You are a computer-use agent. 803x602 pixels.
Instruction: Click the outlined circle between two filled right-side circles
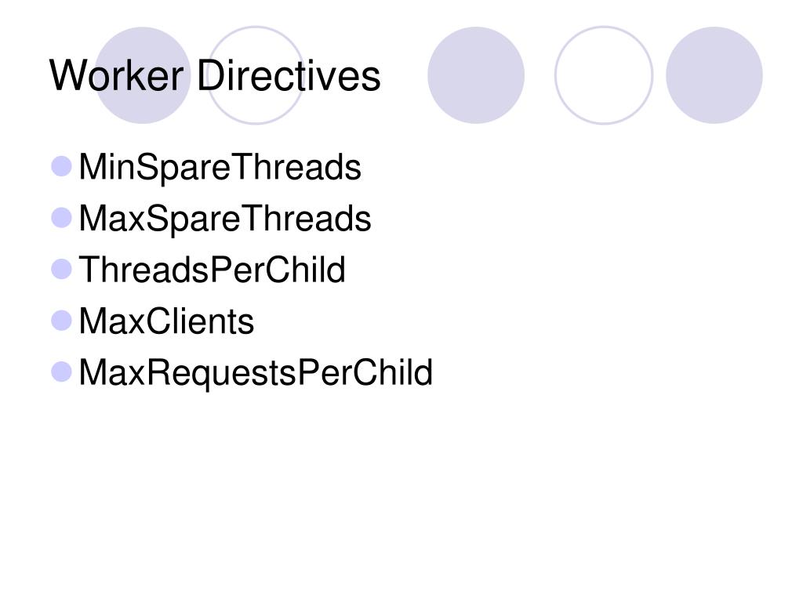604,75
